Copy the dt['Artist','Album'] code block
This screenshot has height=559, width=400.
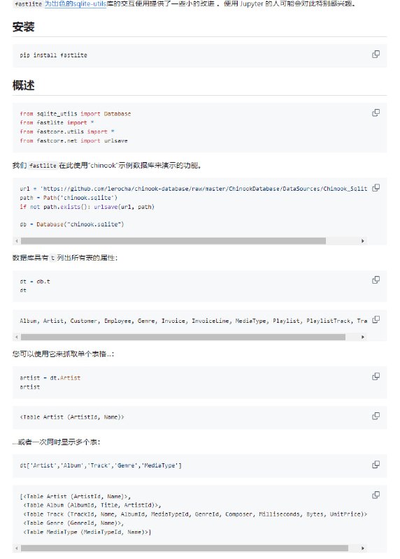(x=376, y=464)
